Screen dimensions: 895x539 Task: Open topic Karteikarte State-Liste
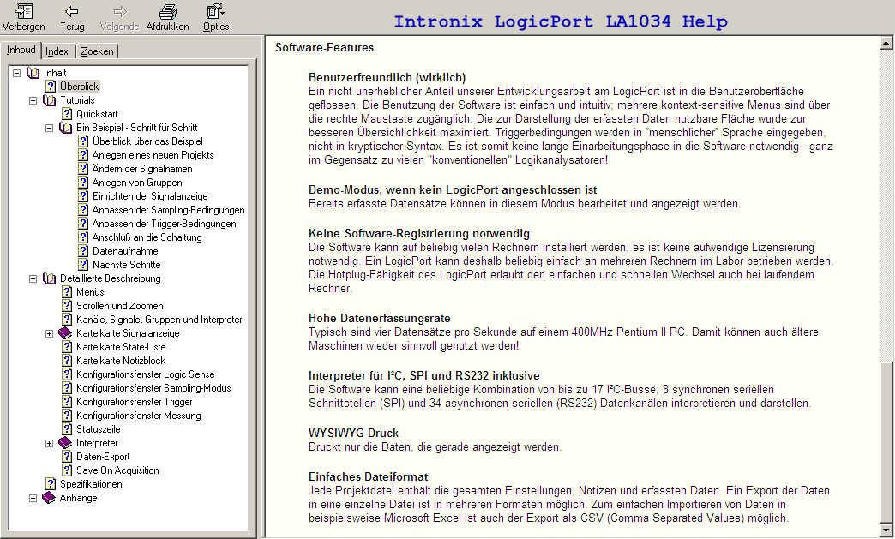coord(121,347)
